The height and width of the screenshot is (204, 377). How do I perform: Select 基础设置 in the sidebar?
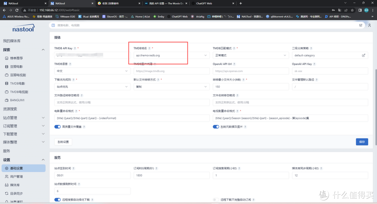pos(24,168)
